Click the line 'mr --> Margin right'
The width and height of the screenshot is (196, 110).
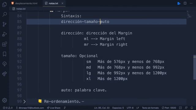click(x=106, y=45)
